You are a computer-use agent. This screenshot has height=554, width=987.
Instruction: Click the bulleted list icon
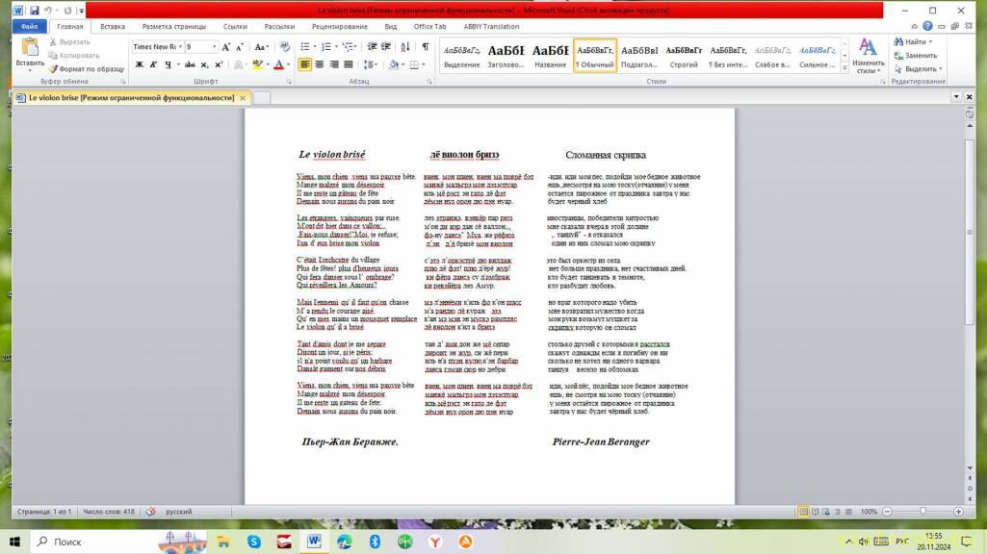[304, 46]
